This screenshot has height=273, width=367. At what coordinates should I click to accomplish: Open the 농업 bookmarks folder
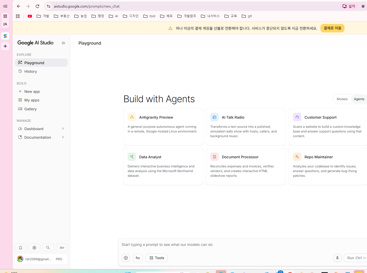pyautogui.click(x=81, y=16)
